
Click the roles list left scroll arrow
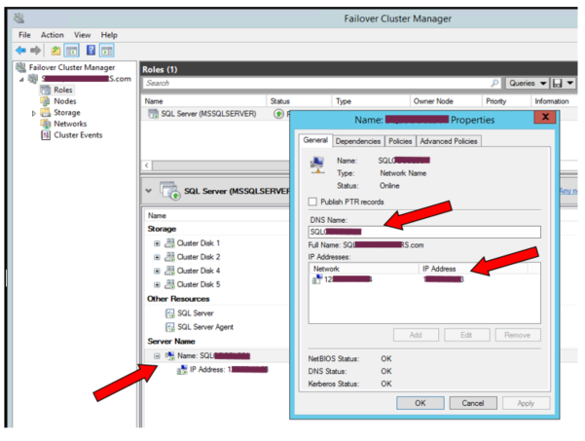pos(147,165)
